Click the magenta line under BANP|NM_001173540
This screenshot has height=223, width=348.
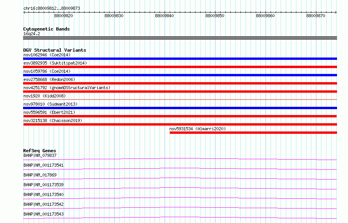[x=180, y=198]
